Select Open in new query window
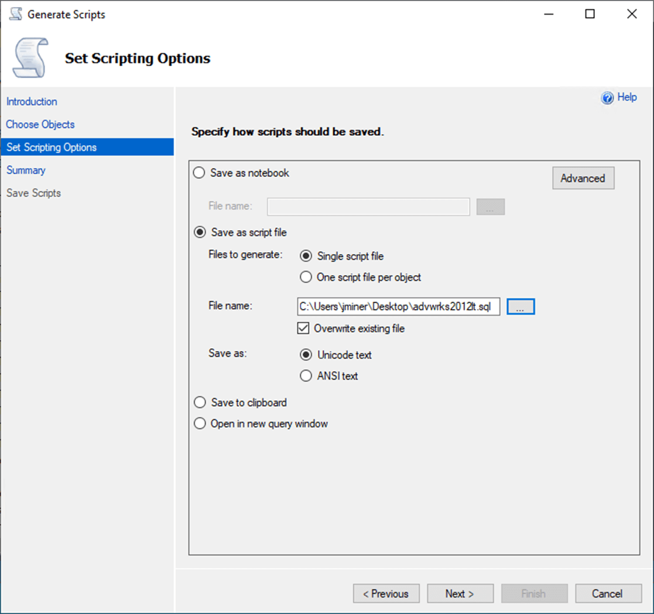This screenshot has height=614, width=654. (200, 424)
